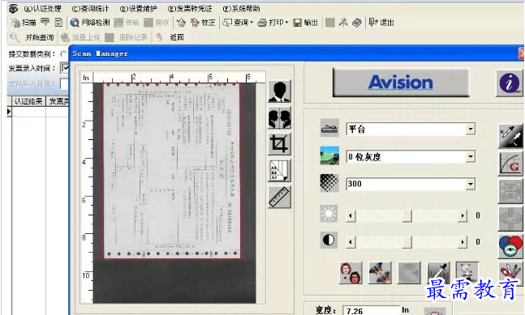Click the checklist document toolbar icon

58,23
